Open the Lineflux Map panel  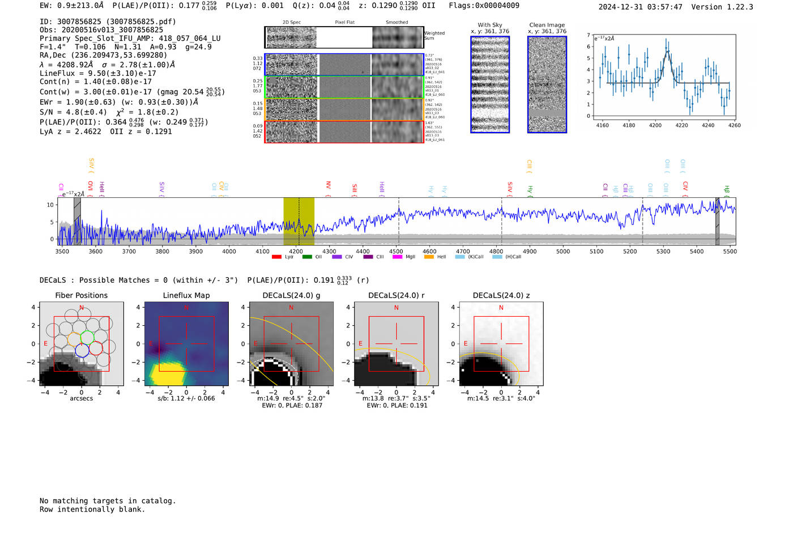pos(186,344)
